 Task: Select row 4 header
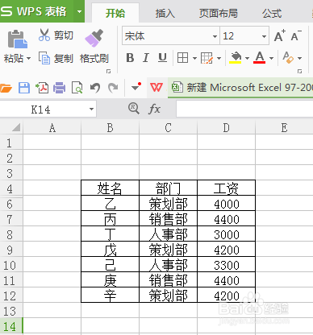point(11,189)
